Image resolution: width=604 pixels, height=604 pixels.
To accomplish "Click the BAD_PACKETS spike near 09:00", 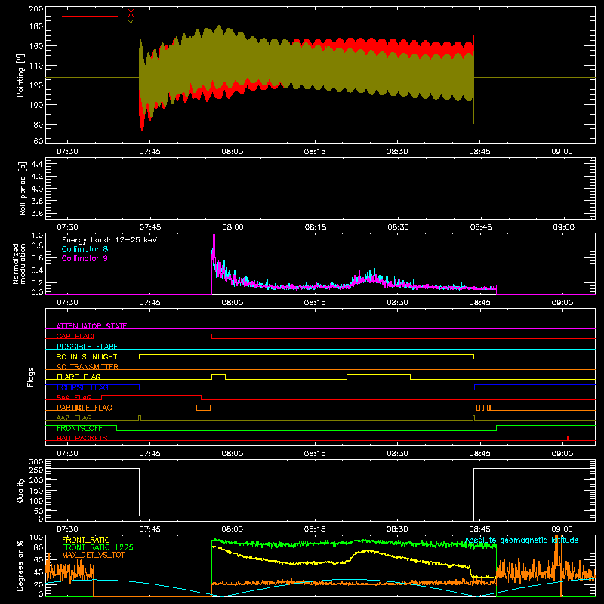I will (x=568, y=438).
